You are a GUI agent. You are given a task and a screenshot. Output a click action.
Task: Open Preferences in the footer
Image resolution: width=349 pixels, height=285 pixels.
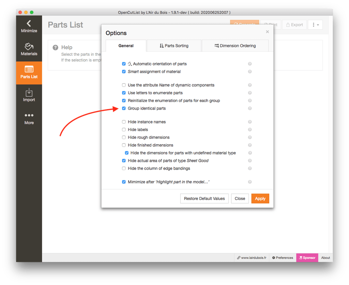point(283,258)
